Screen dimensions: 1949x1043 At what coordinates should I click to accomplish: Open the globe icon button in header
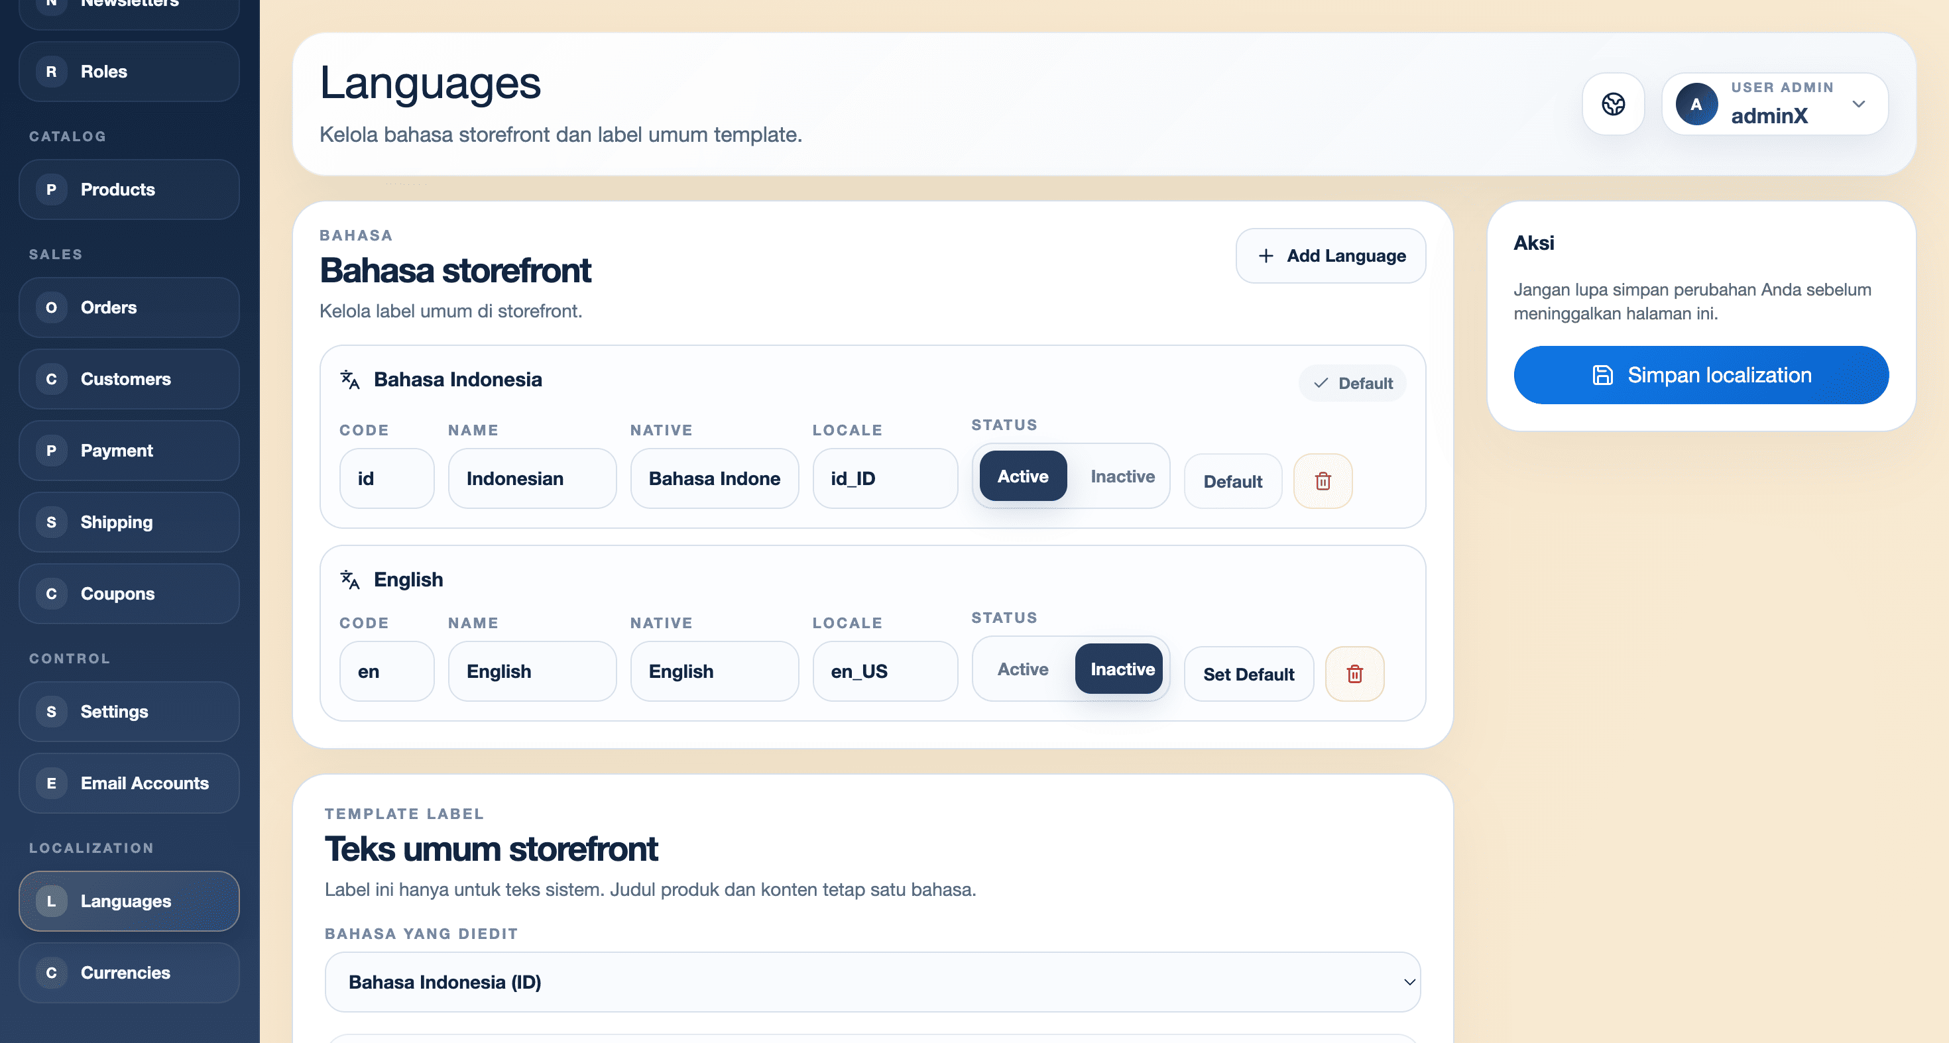click(x=1613, y=103)
